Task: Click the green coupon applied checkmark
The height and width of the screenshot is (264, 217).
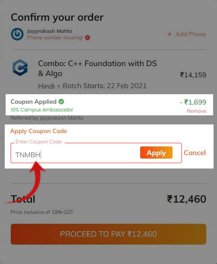Action: [x=61, y=102]
